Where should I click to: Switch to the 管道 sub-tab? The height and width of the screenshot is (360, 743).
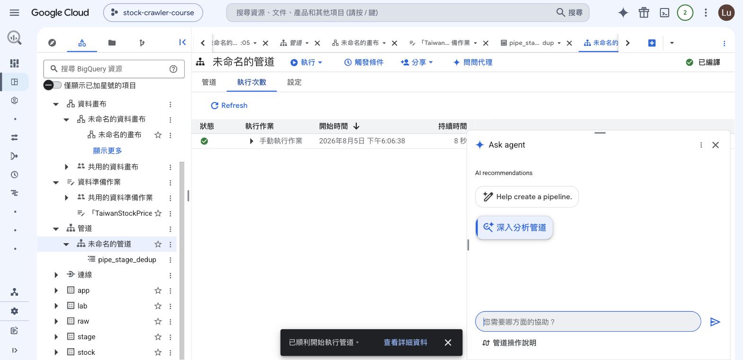pos(209,82)
